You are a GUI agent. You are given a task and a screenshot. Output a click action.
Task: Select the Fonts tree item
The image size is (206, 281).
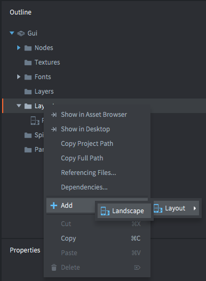point(43,77)
